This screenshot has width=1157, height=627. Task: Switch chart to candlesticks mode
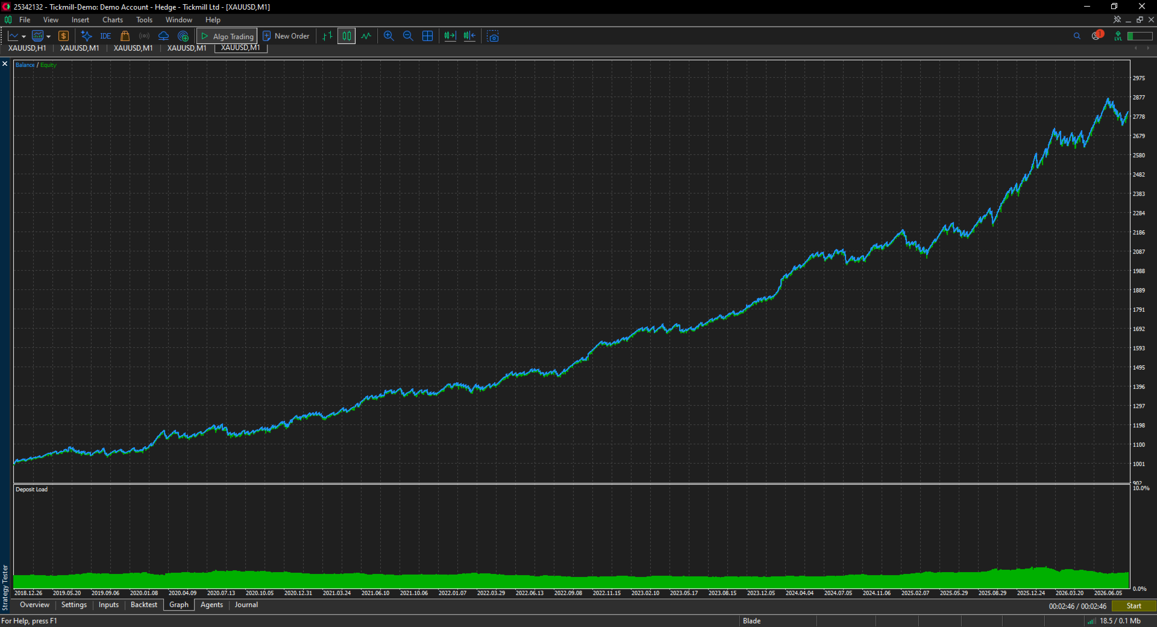pos(346,36)
